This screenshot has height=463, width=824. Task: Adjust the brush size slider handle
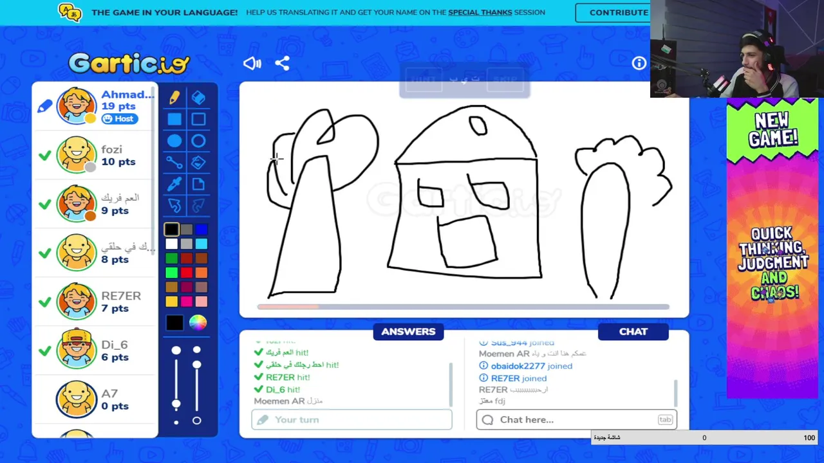tap(176, 404)
